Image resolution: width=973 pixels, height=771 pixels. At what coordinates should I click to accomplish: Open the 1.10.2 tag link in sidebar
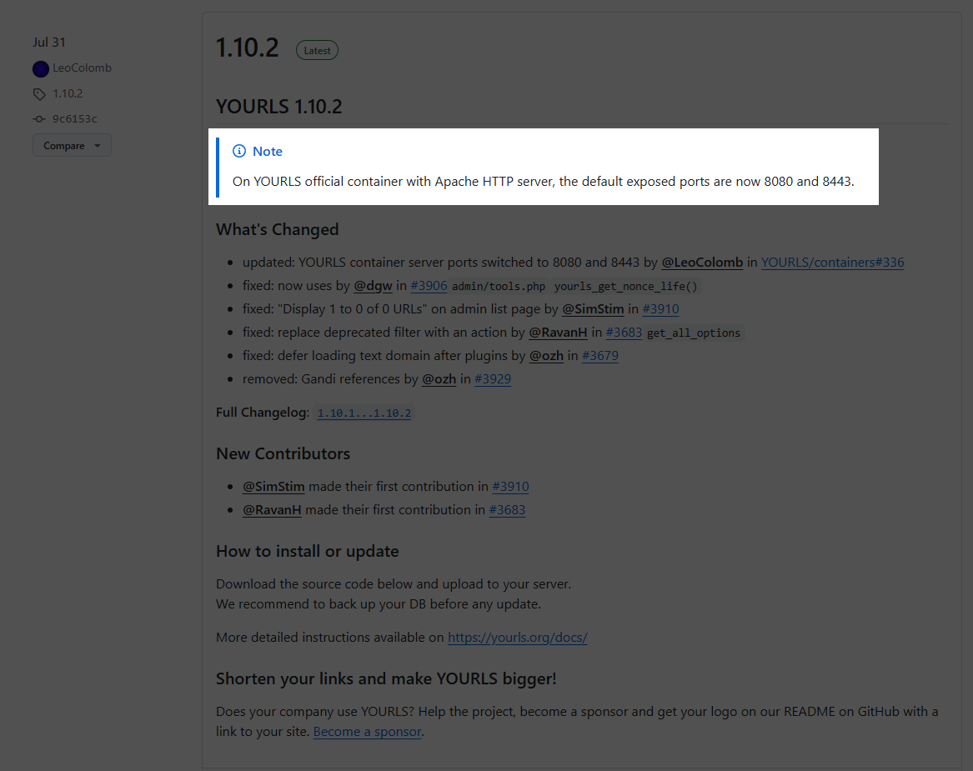coord(68,93)
